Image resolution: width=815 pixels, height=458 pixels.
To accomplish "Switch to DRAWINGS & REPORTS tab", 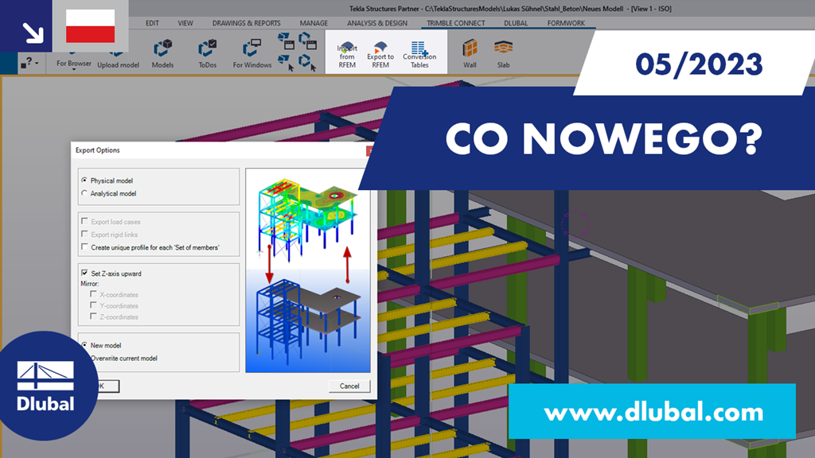I will pos(247,23).
